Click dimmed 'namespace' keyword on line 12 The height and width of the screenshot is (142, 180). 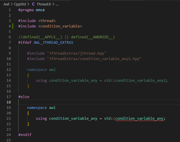click(x=37, y=70)
